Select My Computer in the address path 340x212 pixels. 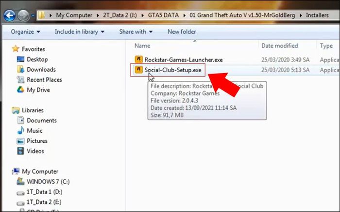click(x=74, y=15)
